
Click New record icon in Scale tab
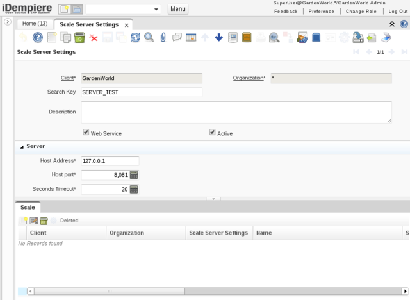point(24,221)
